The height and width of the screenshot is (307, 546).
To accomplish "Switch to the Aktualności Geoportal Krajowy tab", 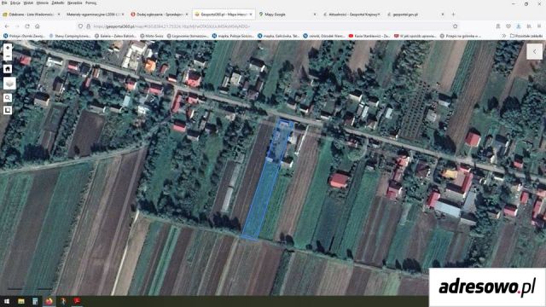I will point(351,14).
